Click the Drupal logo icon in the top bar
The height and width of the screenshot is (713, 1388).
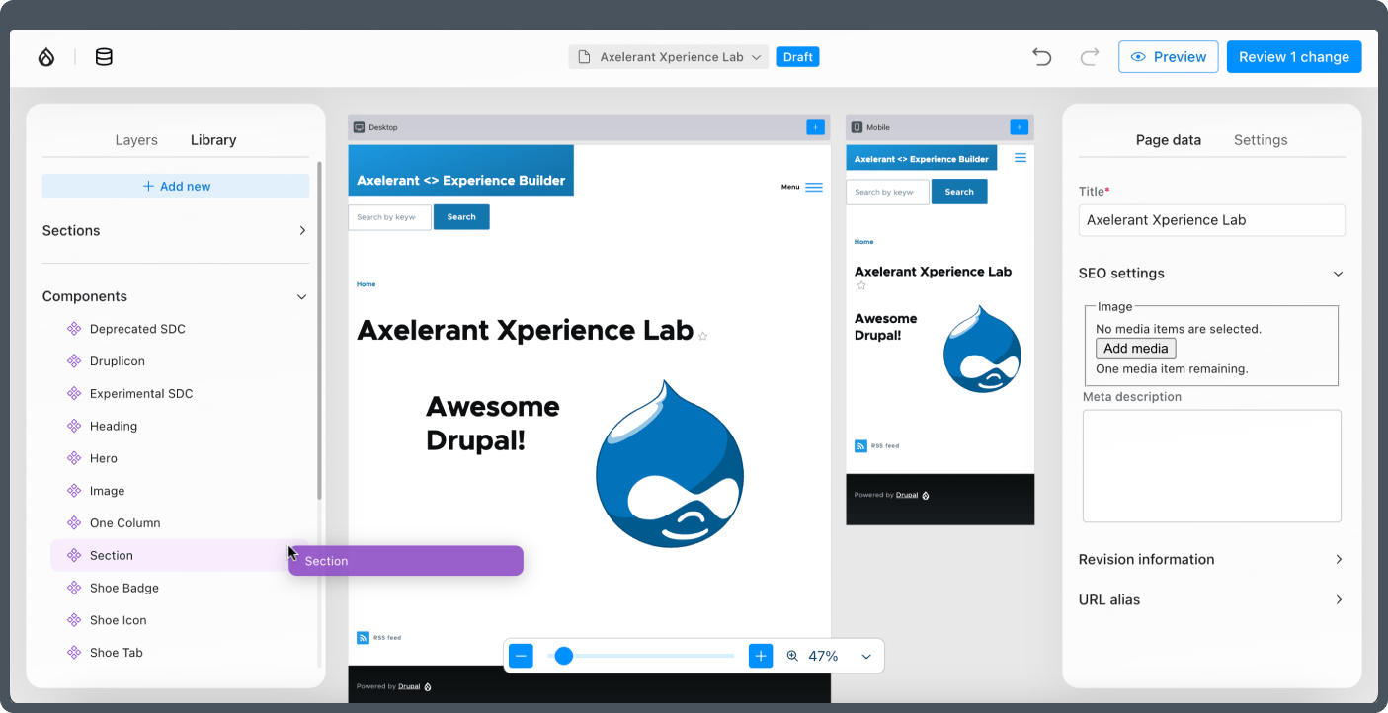(45, 56)
